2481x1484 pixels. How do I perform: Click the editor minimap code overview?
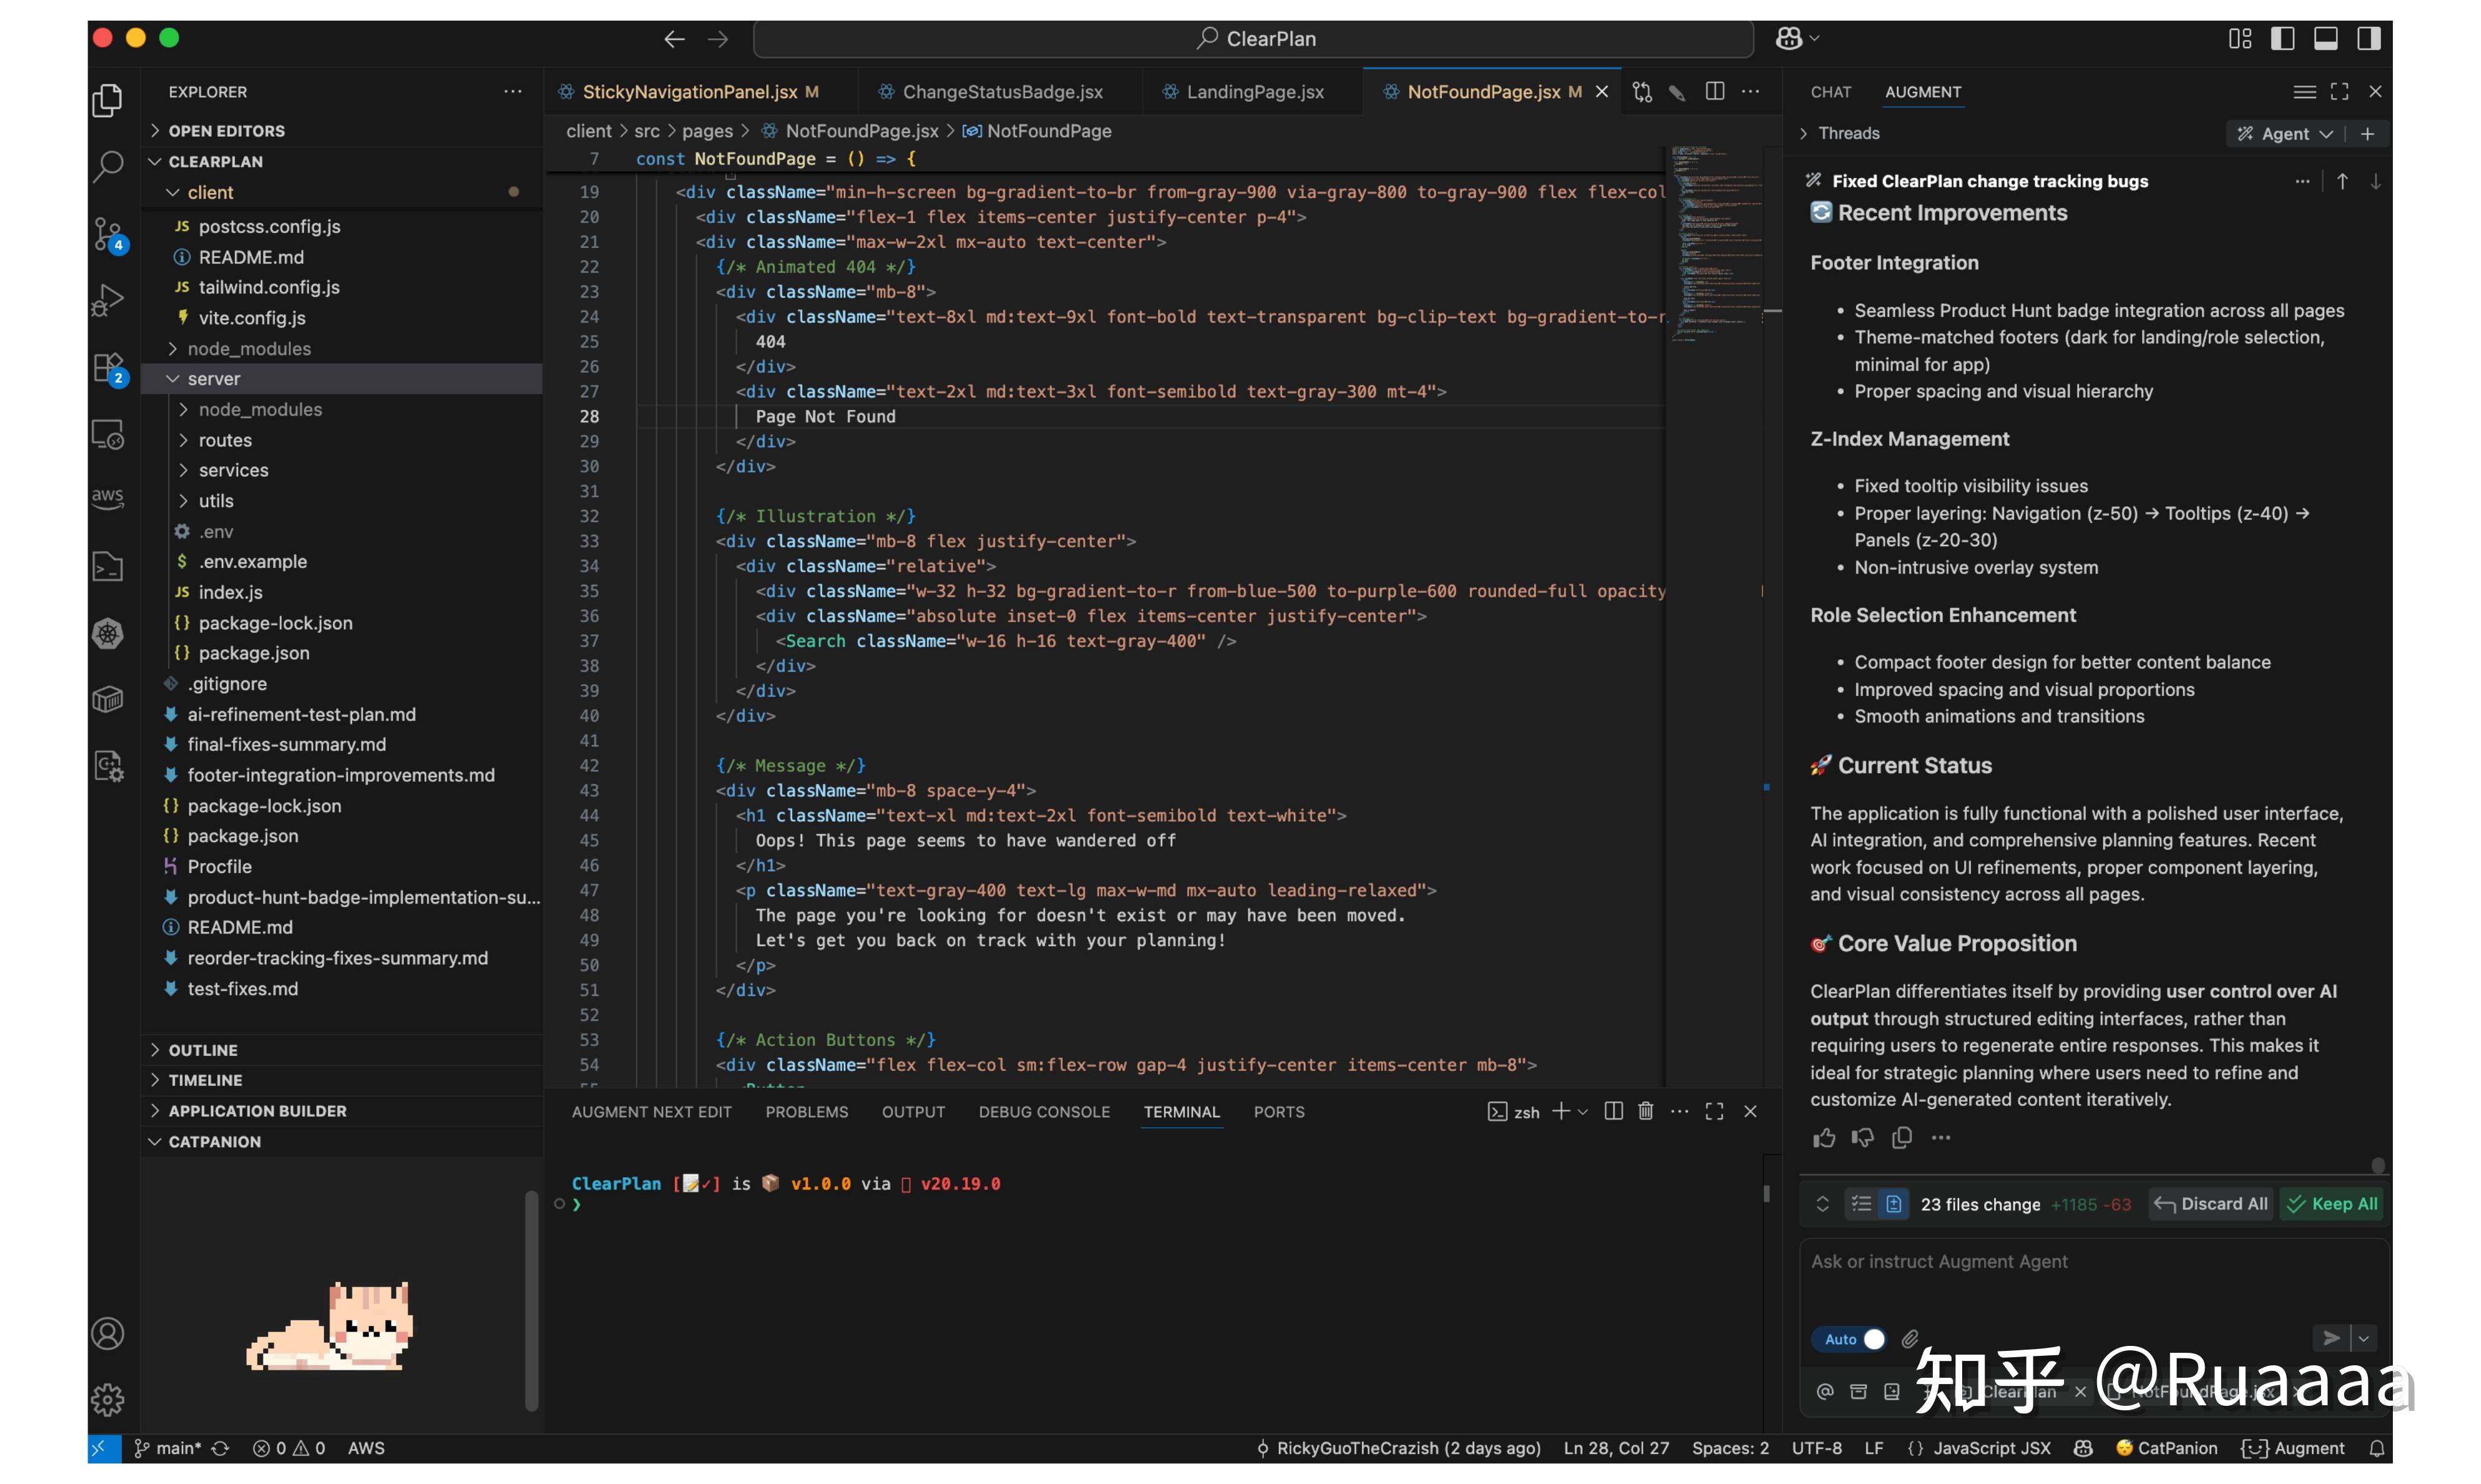click(1717, 245)
